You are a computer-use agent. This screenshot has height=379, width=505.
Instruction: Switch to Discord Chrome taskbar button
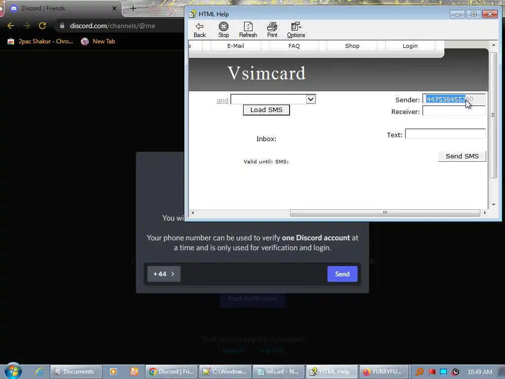tap(172, 372)
